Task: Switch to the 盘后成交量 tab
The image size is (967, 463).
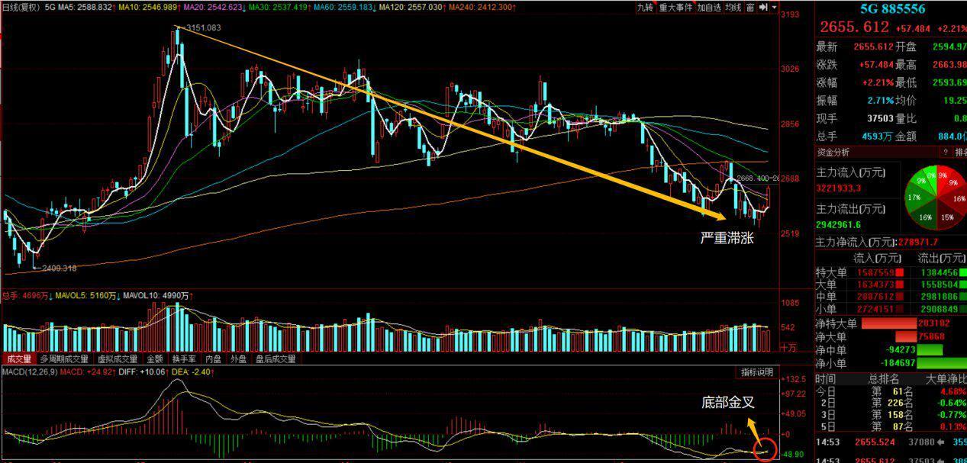Action: [x=275, y=359]
